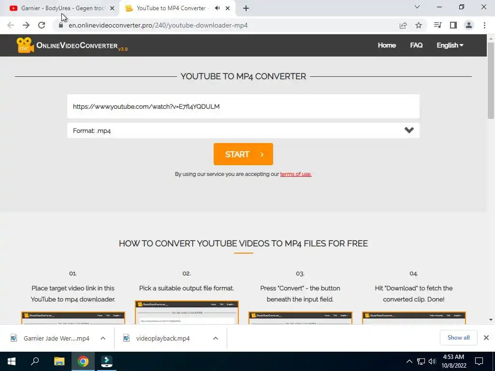Click step 04 tutorial thumbnail
The image size is (495, 371).
point(414,318)
